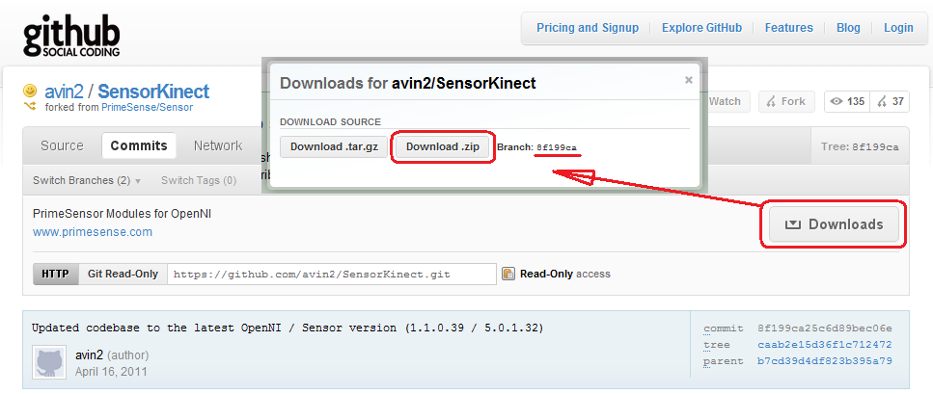Screen dimensions: 933x394
Task: Click the smiley icon beside avin2
Action: [30, 91]
